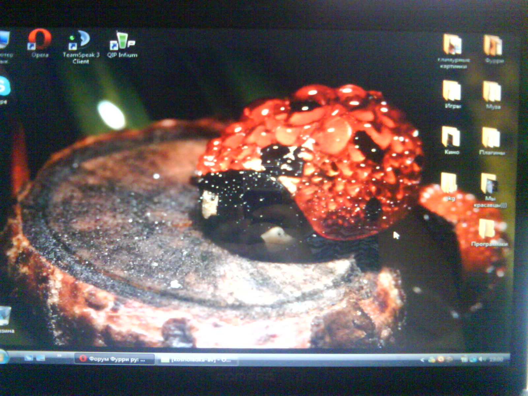This screenshot has width=528, height=396.
Task: Switch to the second taskbar window button
Action: tap(198, 360)
